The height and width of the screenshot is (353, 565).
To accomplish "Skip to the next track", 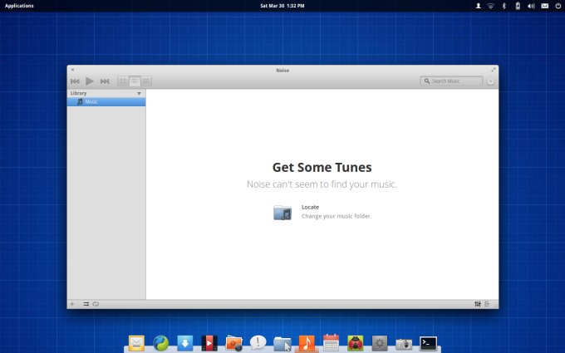I will point(105,81).
